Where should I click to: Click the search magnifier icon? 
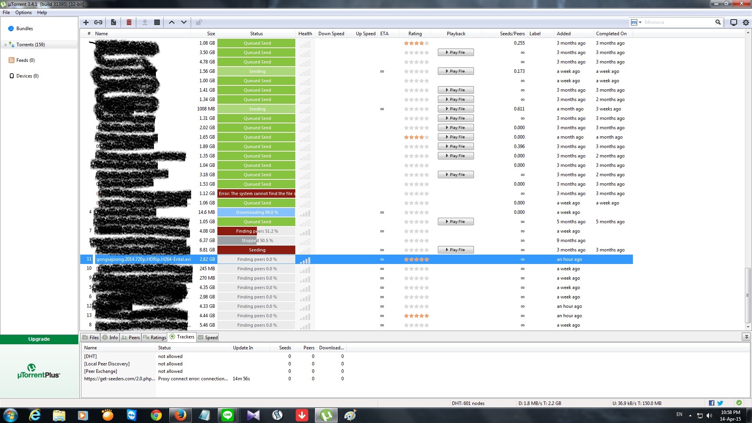tap(718, 22)
